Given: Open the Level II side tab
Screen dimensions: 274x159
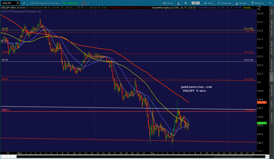Looking at the screenshot, I should tap(272, 104).
